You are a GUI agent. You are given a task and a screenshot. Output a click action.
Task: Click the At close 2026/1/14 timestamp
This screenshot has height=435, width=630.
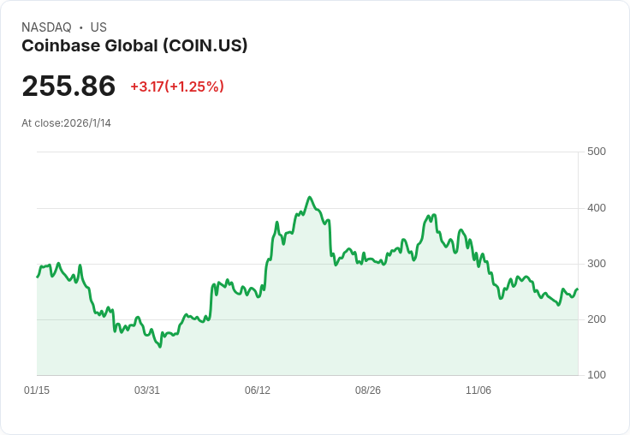(x=66, y=122)
